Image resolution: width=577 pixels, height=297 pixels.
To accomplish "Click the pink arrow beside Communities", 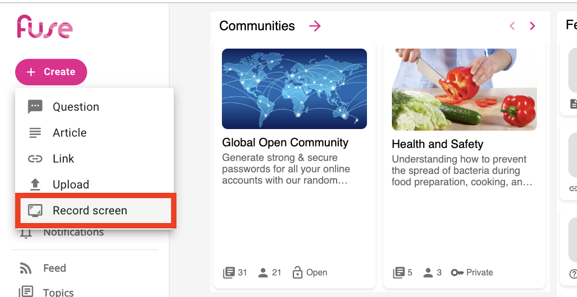I will (x=314, y=26).
